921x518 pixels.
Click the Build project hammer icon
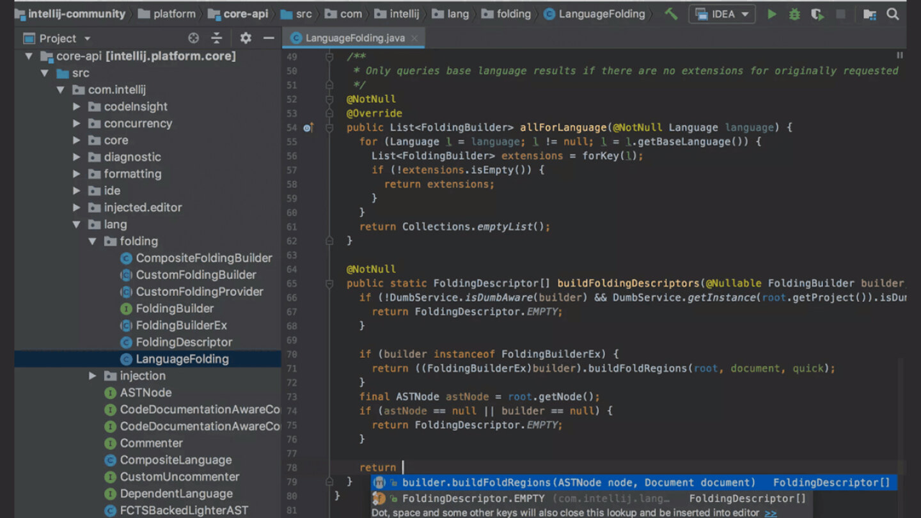(671, 14)
